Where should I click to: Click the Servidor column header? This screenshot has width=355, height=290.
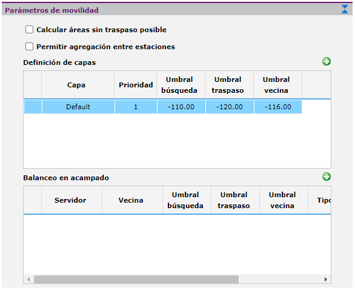71,200
